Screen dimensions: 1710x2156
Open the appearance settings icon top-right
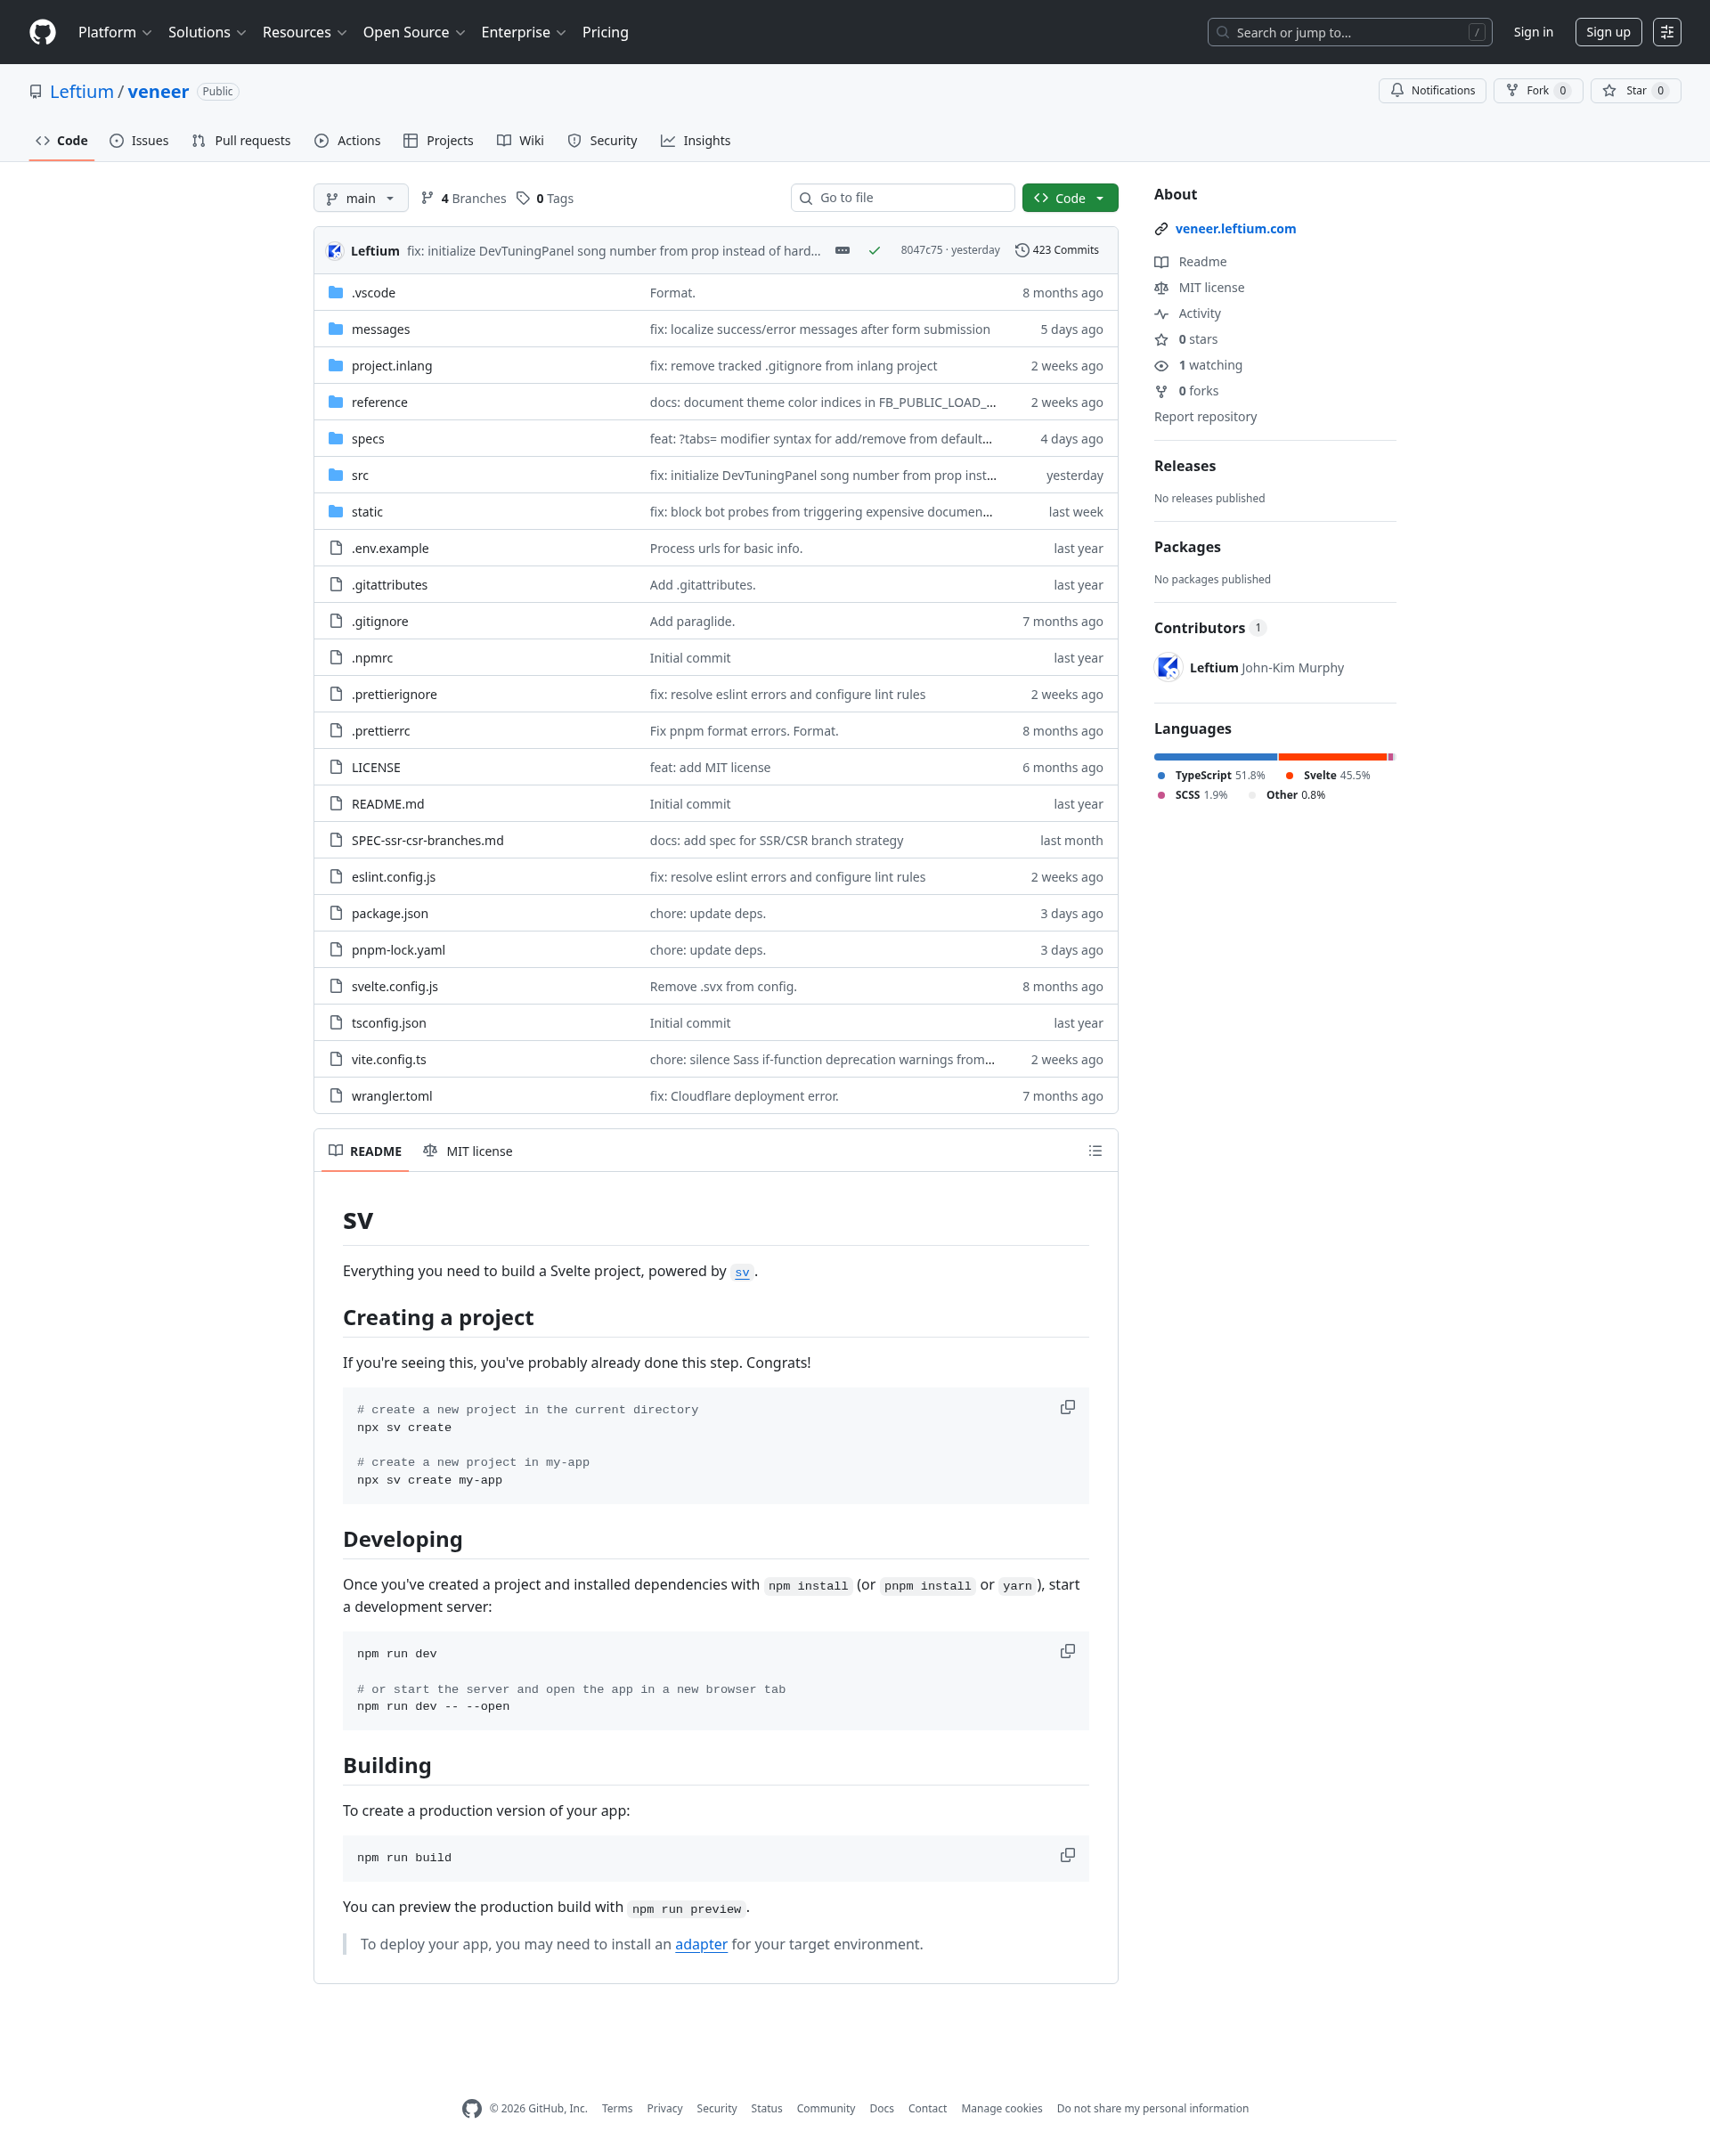coord(1666,32)
